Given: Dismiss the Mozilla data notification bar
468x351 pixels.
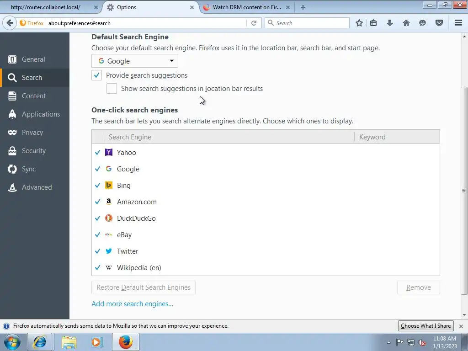Looking at the screenshot, I should point(461,326).
